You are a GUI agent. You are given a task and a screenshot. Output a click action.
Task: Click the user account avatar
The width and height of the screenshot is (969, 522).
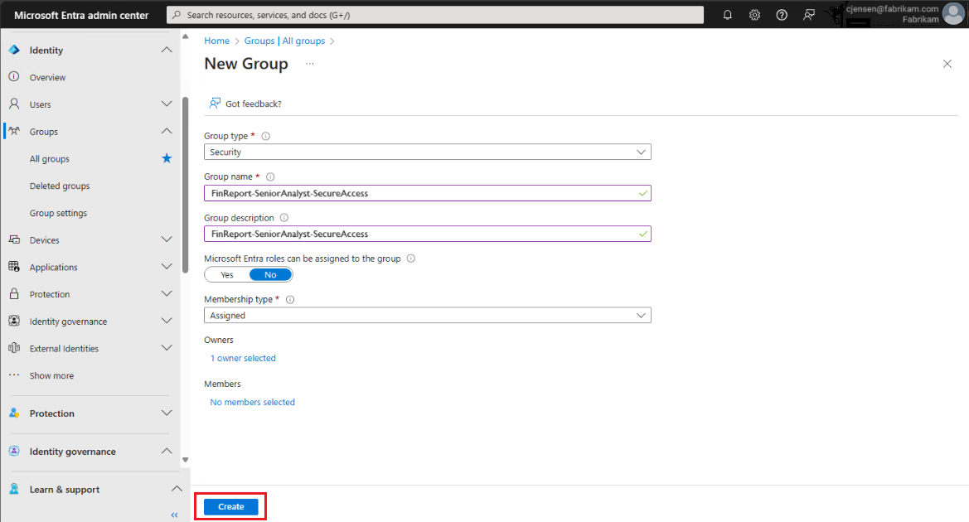coord(953,14)
